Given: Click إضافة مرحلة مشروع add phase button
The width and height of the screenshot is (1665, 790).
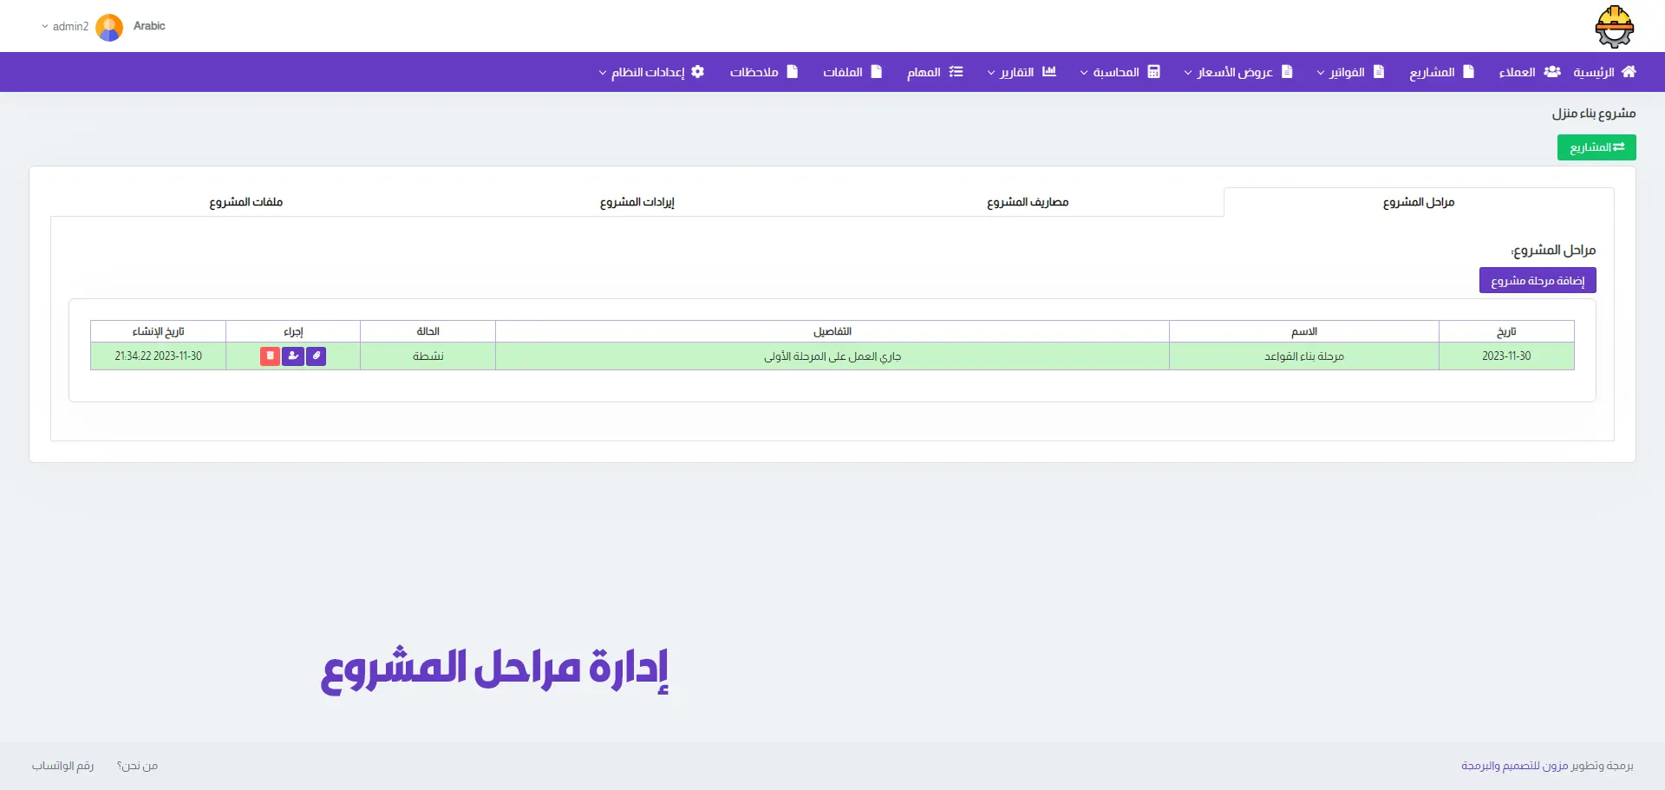Looking at the screenshot, I should 1538,280.
